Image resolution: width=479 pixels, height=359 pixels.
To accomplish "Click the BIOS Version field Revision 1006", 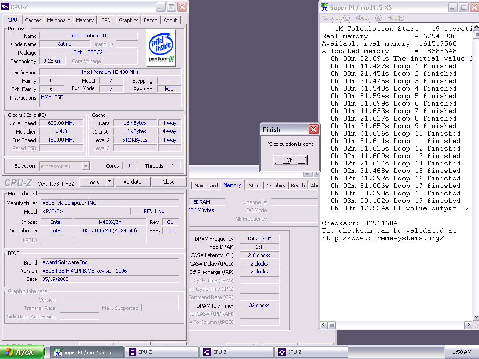I will [109, 271].
